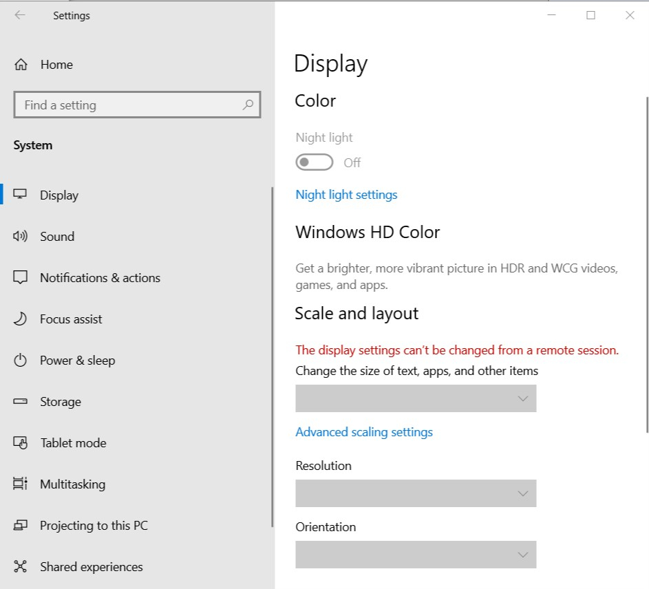The width and height of the screenshot is (649, 589).
Task: Open Night light settings link
Action: pyautogui.click(x=346, y=195)
